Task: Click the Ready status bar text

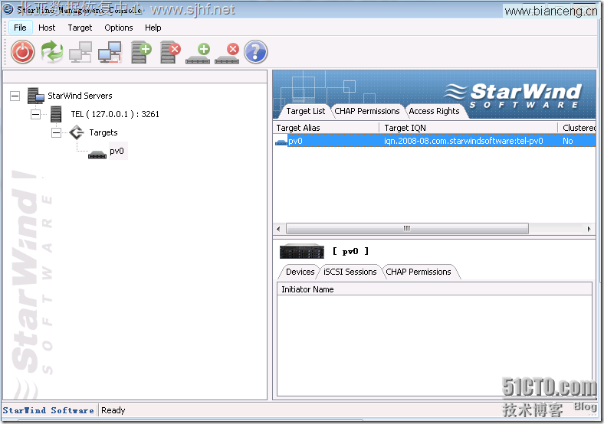Action: (x=113, y=410)
